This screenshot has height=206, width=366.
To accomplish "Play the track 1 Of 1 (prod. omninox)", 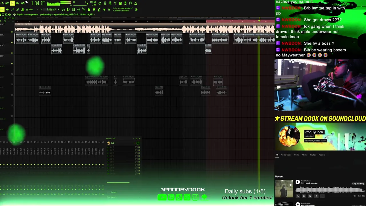I will pos(298,182).
